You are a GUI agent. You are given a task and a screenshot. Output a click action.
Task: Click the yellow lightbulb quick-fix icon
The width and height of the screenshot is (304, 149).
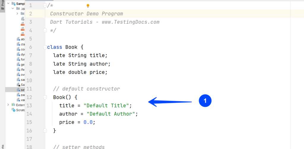88,6
